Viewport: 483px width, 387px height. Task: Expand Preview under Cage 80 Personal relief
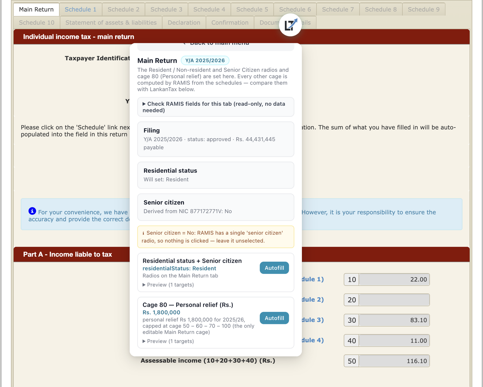168,341
